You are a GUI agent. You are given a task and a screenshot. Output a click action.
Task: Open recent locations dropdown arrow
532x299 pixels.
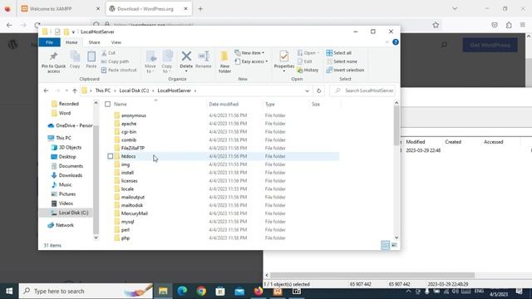(66, 91)
